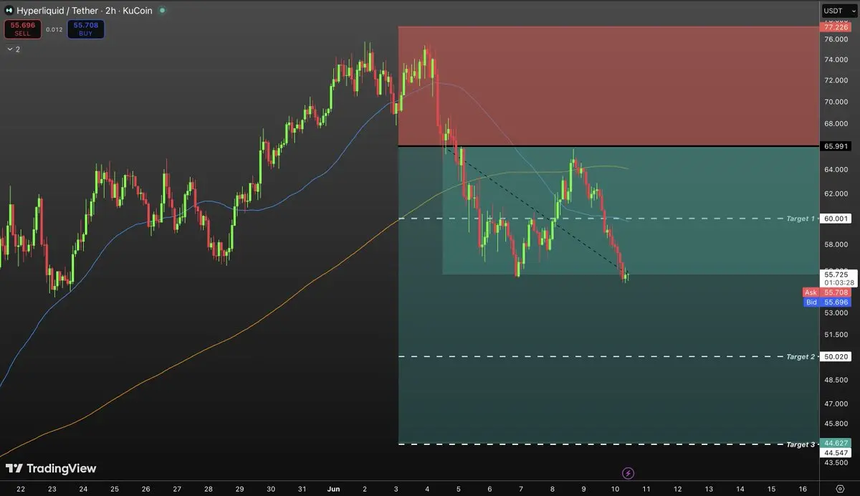Select the black 65.991 horizontal entry line

tap(608, 146)
